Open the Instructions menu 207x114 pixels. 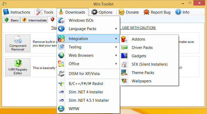click(x=17, y=12)
